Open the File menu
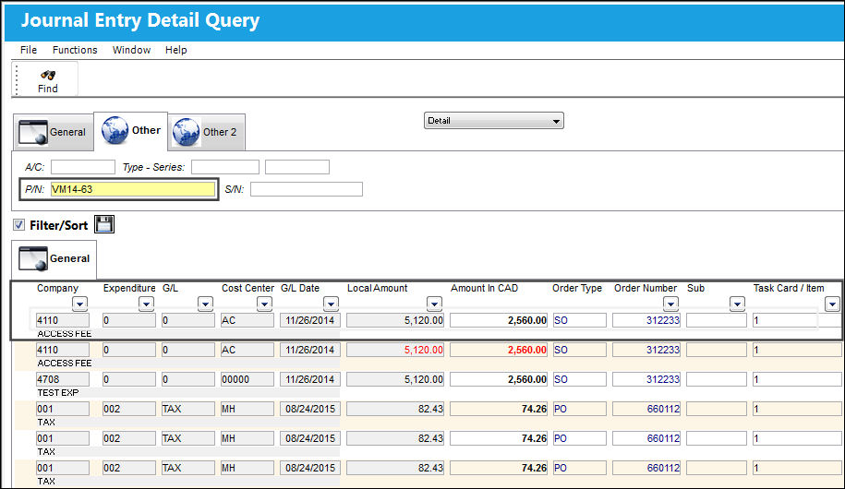845x489 pixels. pos(29,50)
